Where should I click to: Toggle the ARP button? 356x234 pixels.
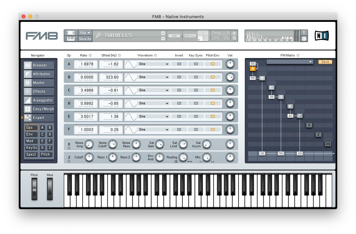(174, 36)
